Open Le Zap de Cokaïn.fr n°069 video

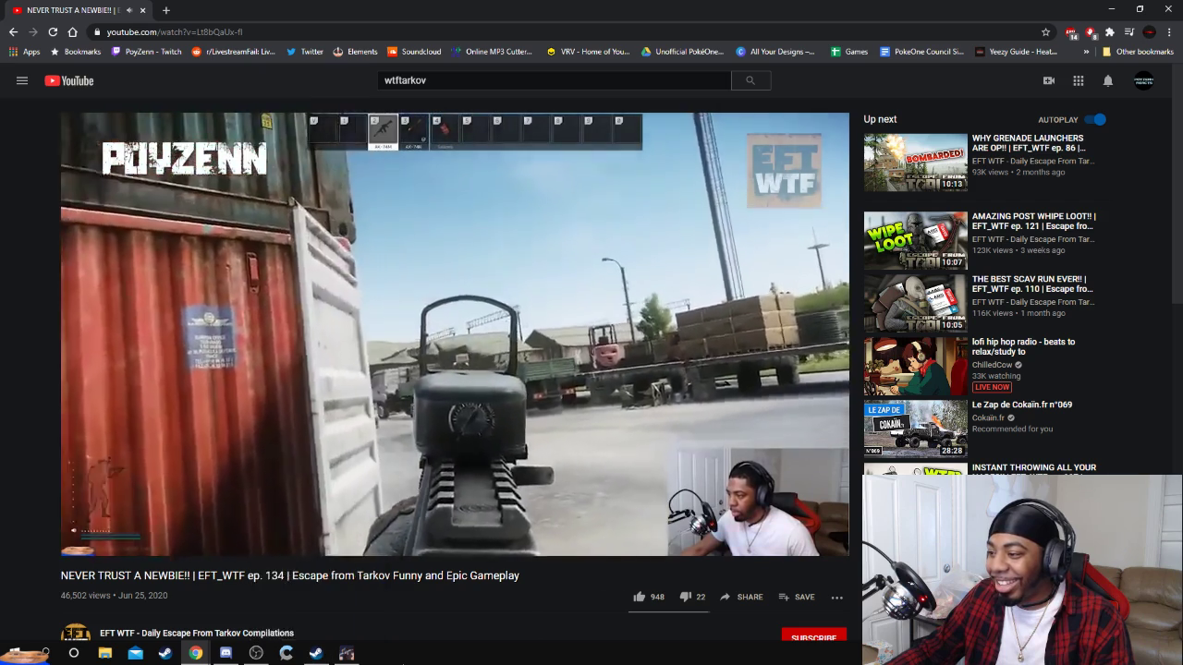click(915, 429)
